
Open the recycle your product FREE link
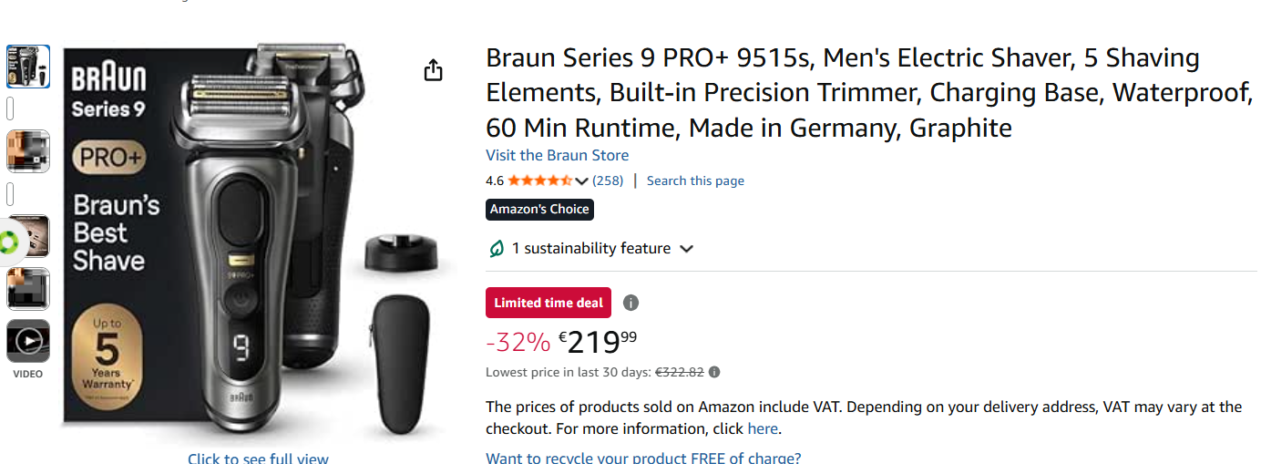point(643,458)
